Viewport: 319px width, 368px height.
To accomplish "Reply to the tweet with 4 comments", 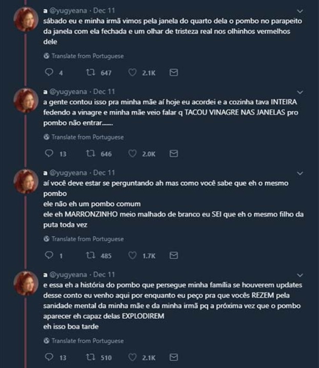I will (x=49, y=72).
